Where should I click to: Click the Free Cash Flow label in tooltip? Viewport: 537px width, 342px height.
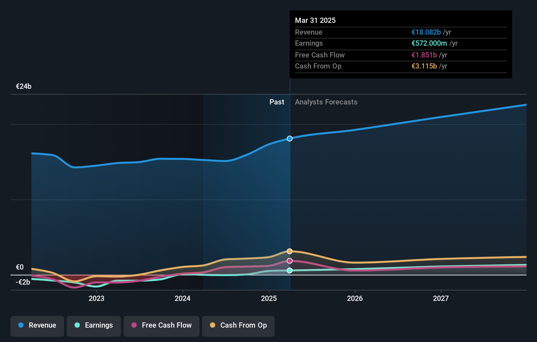[x=320, y=55]
